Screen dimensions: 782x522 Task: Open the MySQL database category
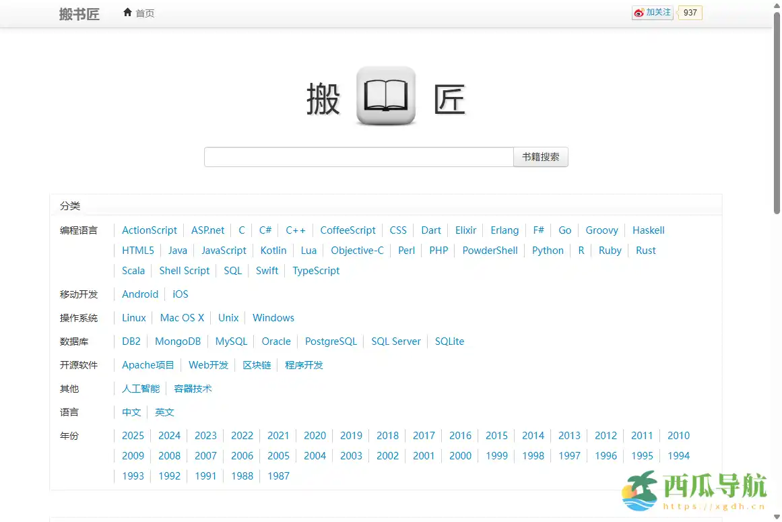[x=231, y=341]
